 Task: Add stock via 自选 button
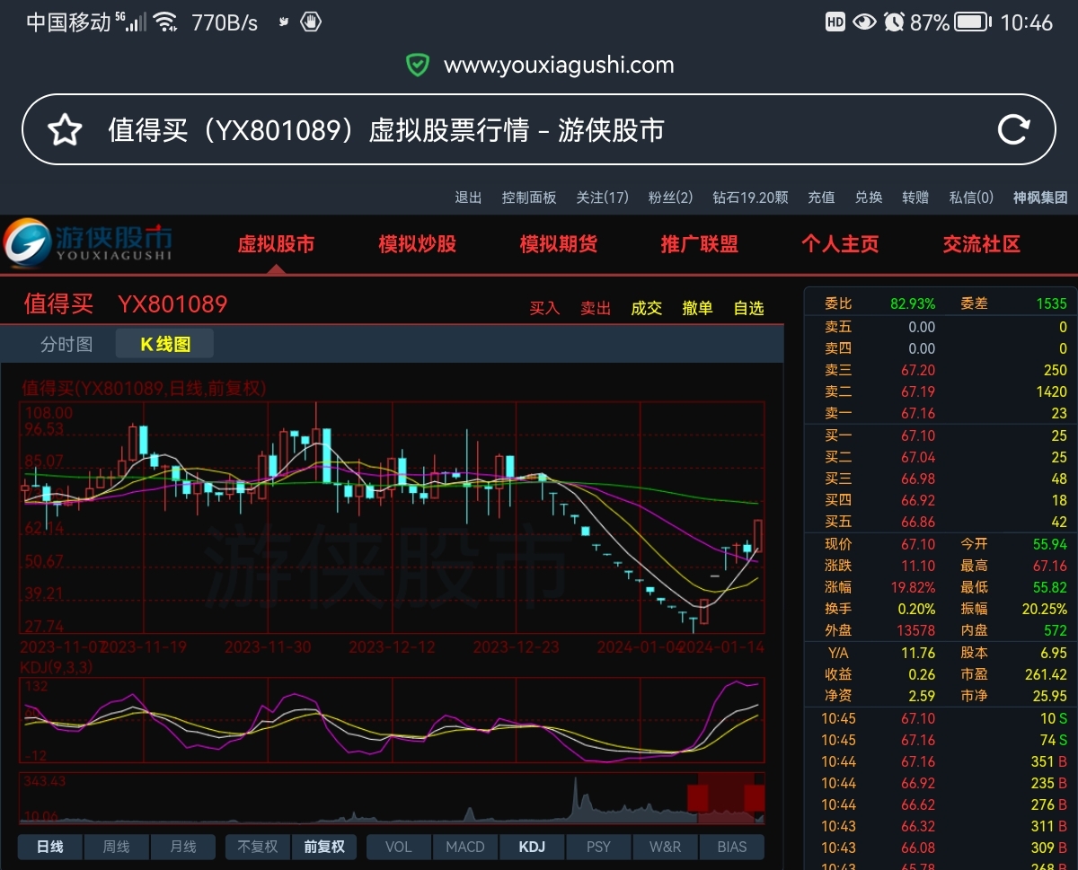pos(748,308)
